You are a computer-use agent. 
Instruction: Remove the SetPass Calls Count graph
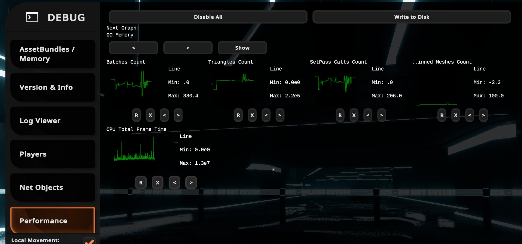click(354, 115)
